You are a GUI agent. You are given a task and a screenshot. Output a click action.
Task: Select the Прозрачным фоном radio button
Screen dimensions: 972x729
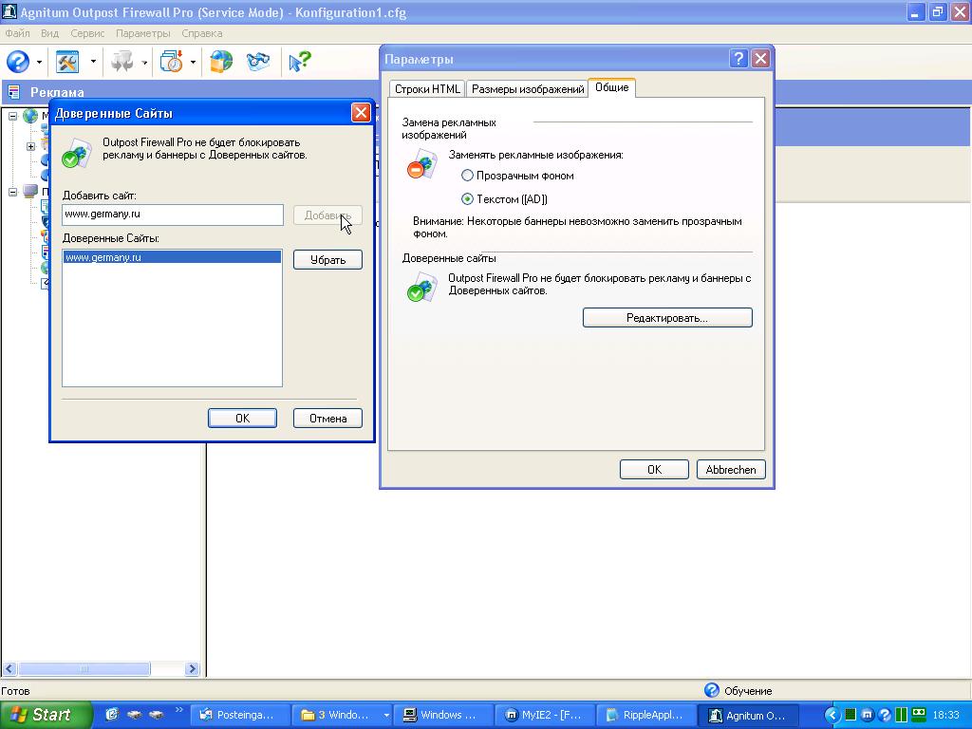tap(467, 176)
